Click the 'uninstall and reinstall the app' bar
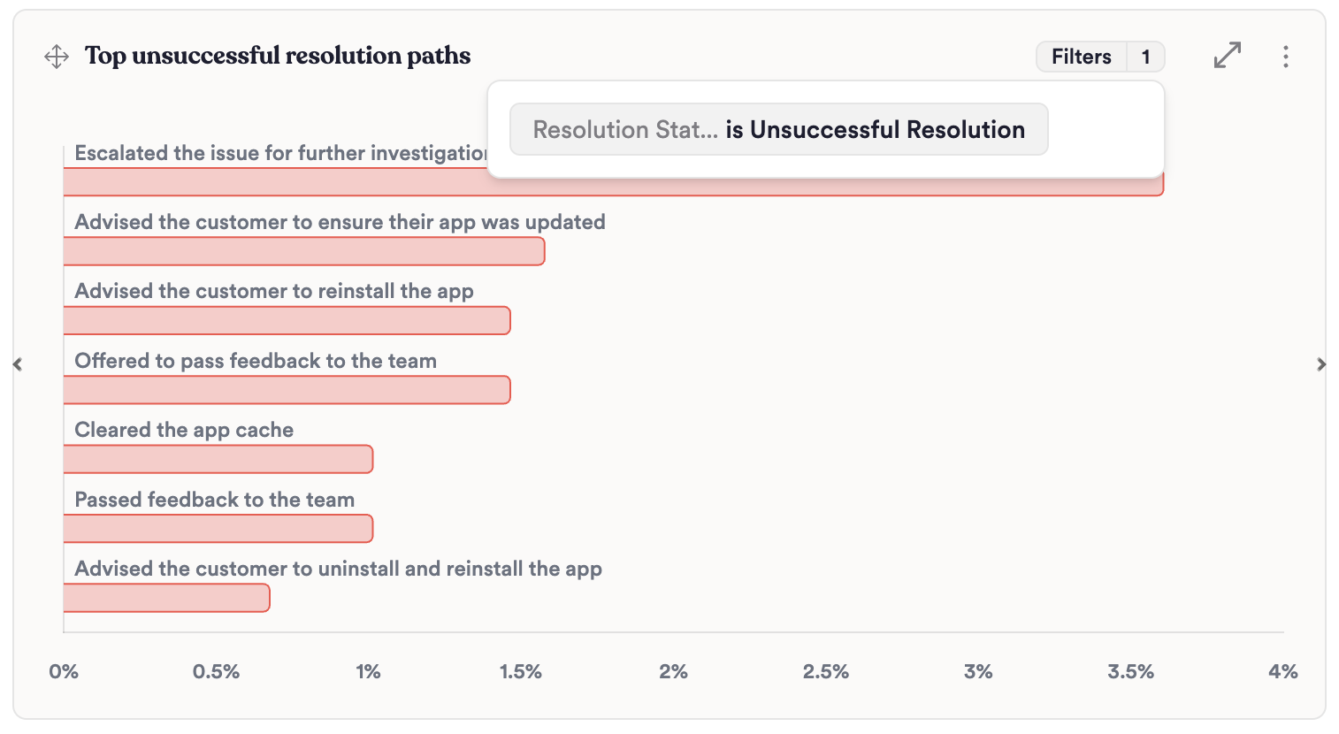1339x734 pixels. pos(166,599)
